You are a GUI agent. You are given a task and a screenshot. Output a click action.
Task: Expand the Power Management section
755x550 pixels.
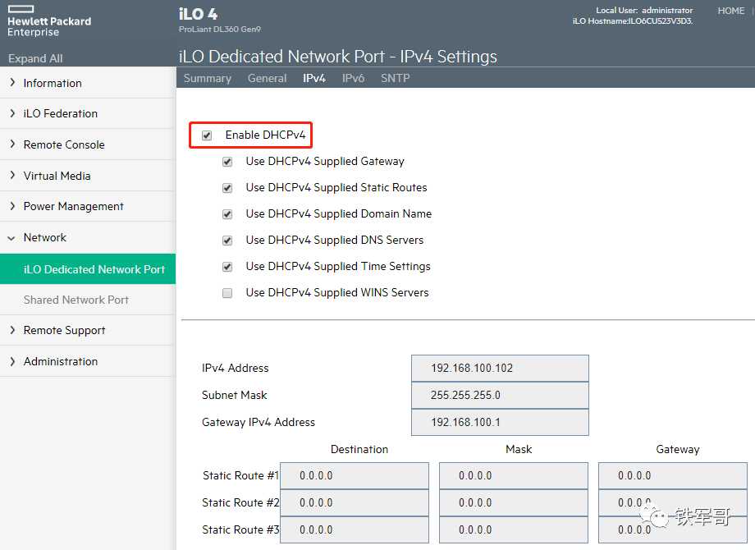click(x=12, y=206)
